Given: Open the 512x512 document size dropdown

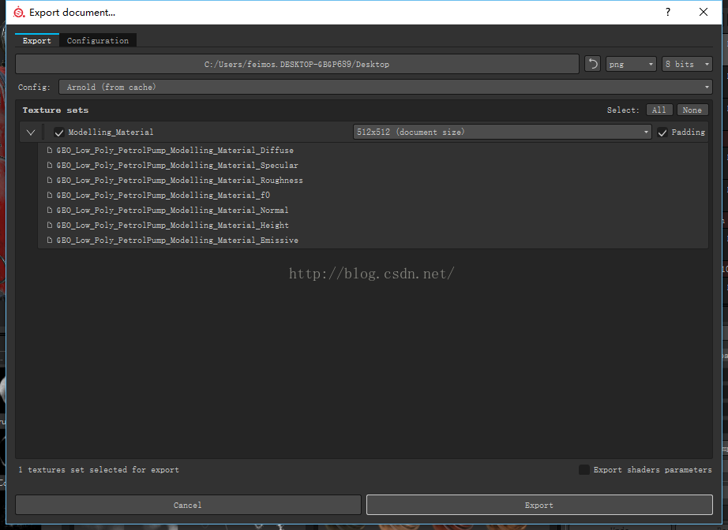Looking at the screenshot, I should 502,132.
